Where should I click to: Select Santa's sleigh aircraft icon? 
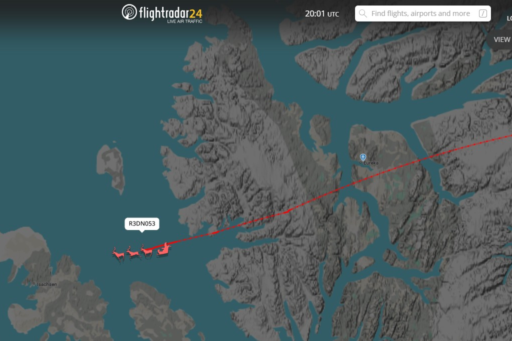coord(163,249)
